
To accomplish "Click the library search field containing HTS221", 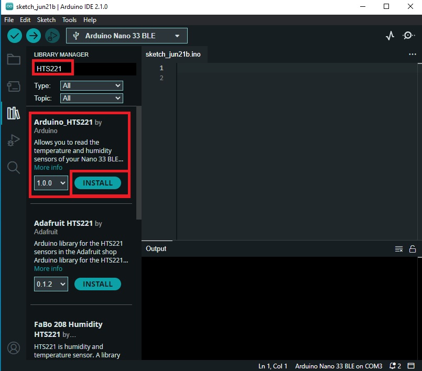I will click(85, 69).
